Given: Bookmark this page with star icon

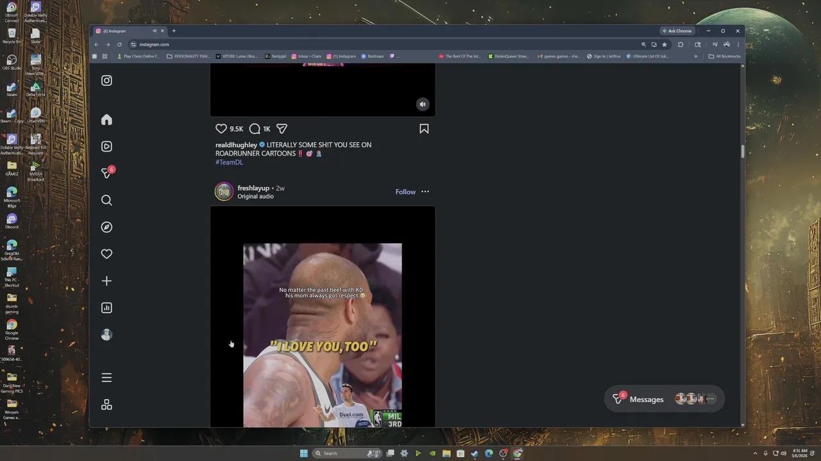Looking at the screenshot, I should click(664, 44).
